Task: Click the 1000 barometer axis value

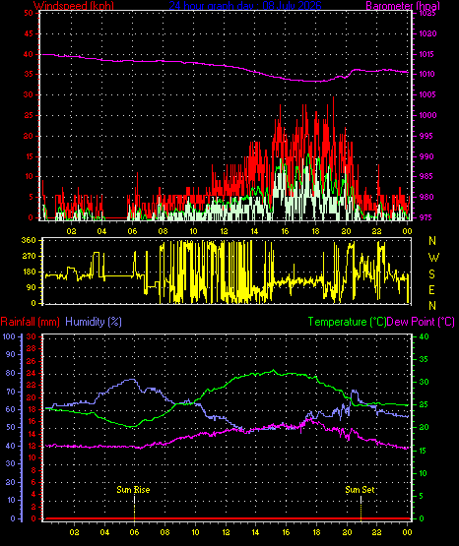Action: coord(427,115)
